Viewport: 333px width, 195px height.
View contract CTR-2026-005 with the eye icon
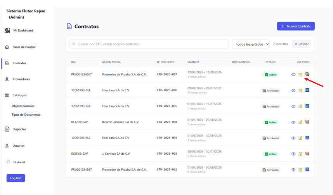293,106
